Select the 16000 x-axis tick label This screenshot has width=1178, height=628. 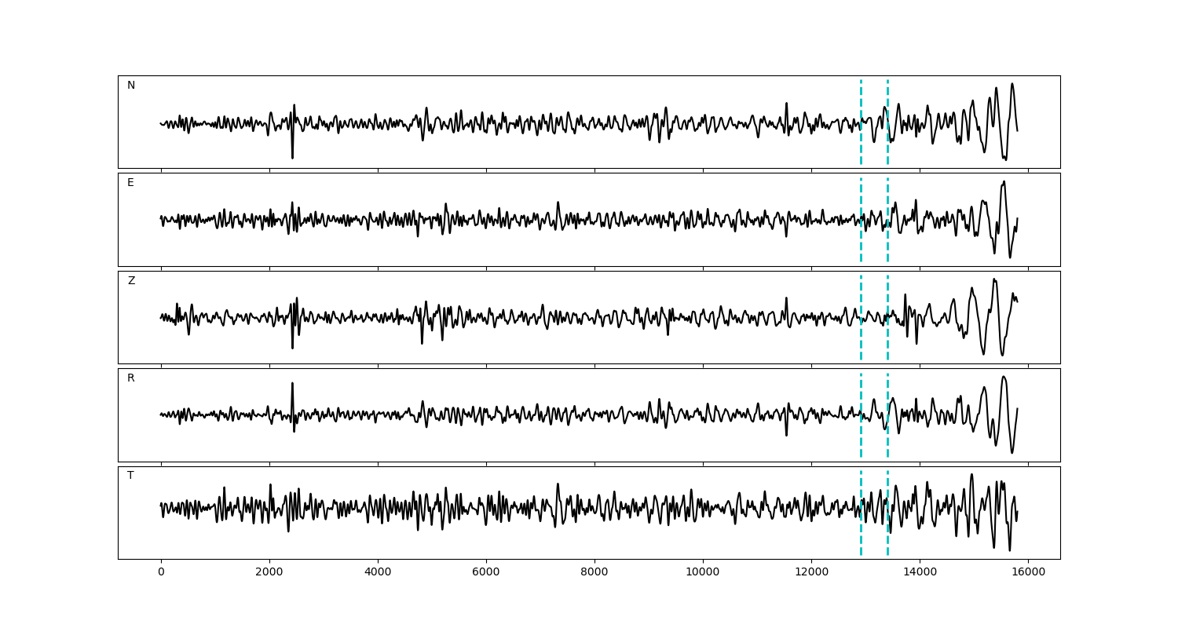tap(1028, 572)
